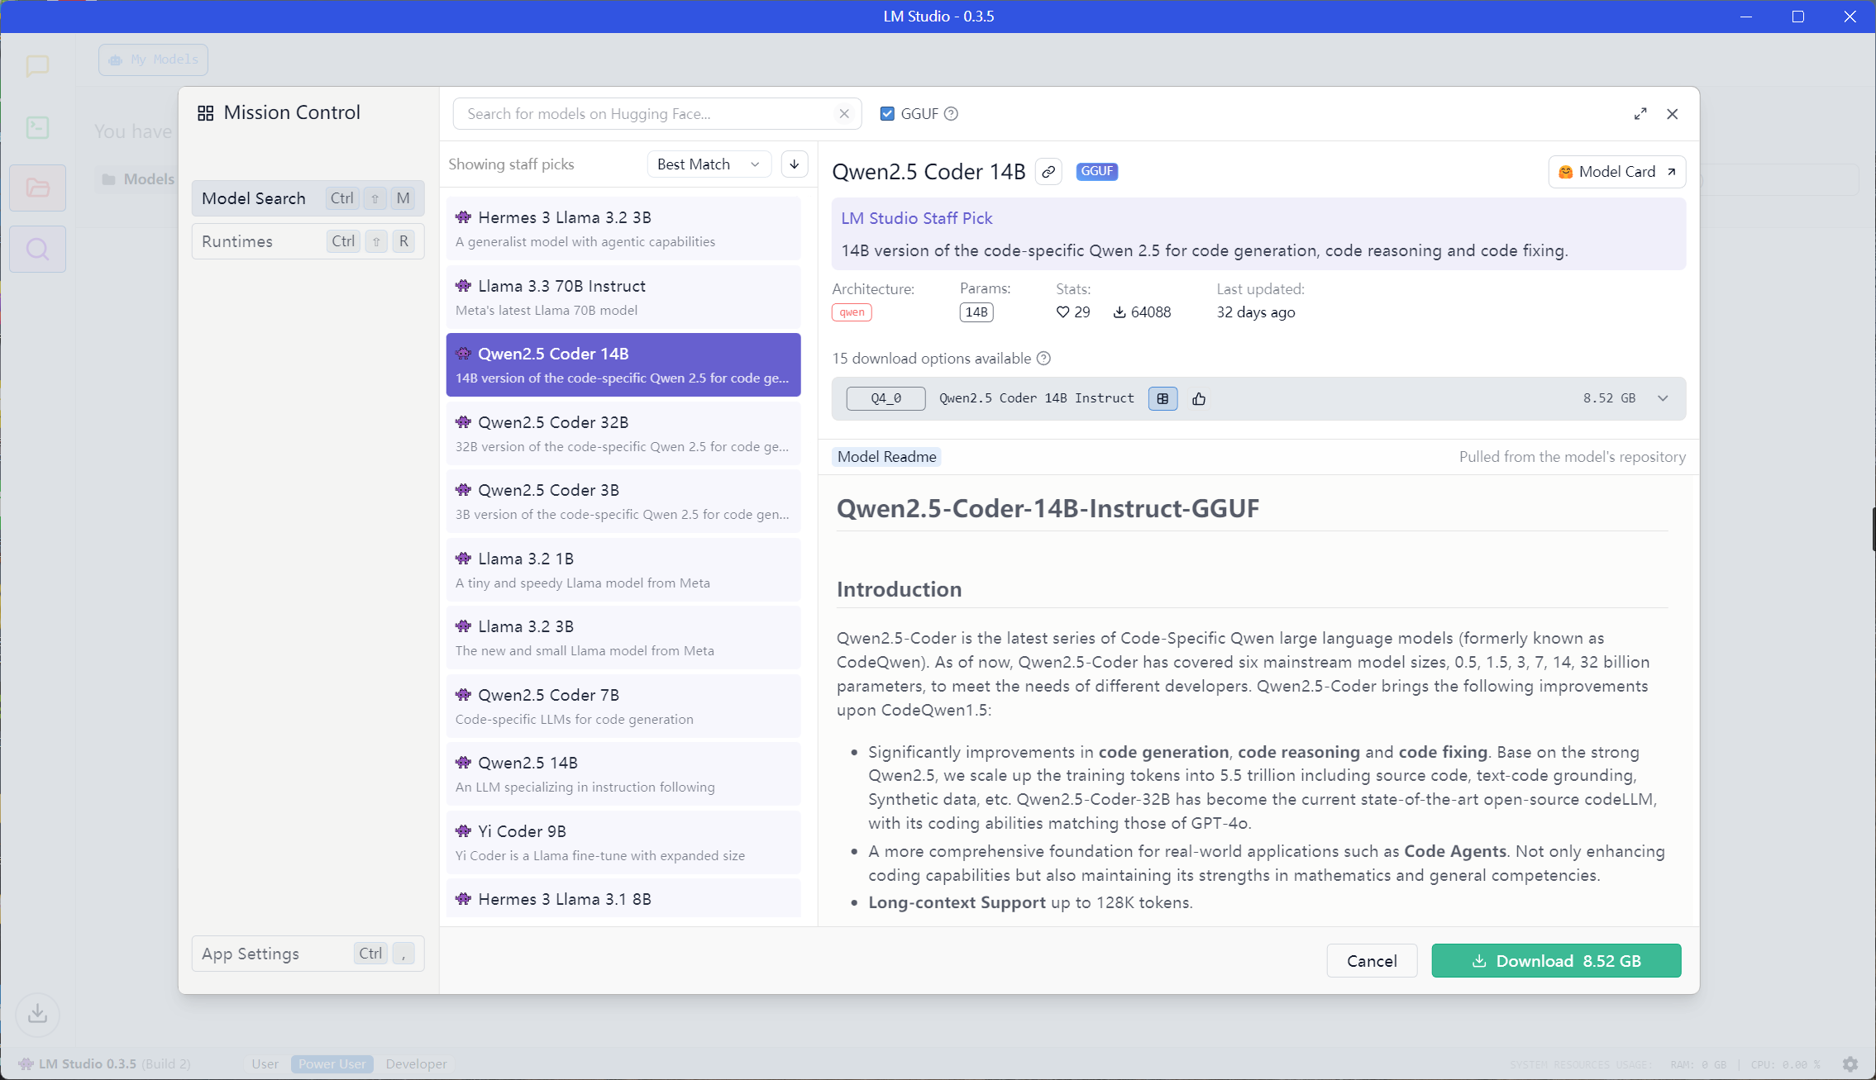Open the settings gear in the status bar
Viewport: 1876px width, 1080px height.
1850,1064
